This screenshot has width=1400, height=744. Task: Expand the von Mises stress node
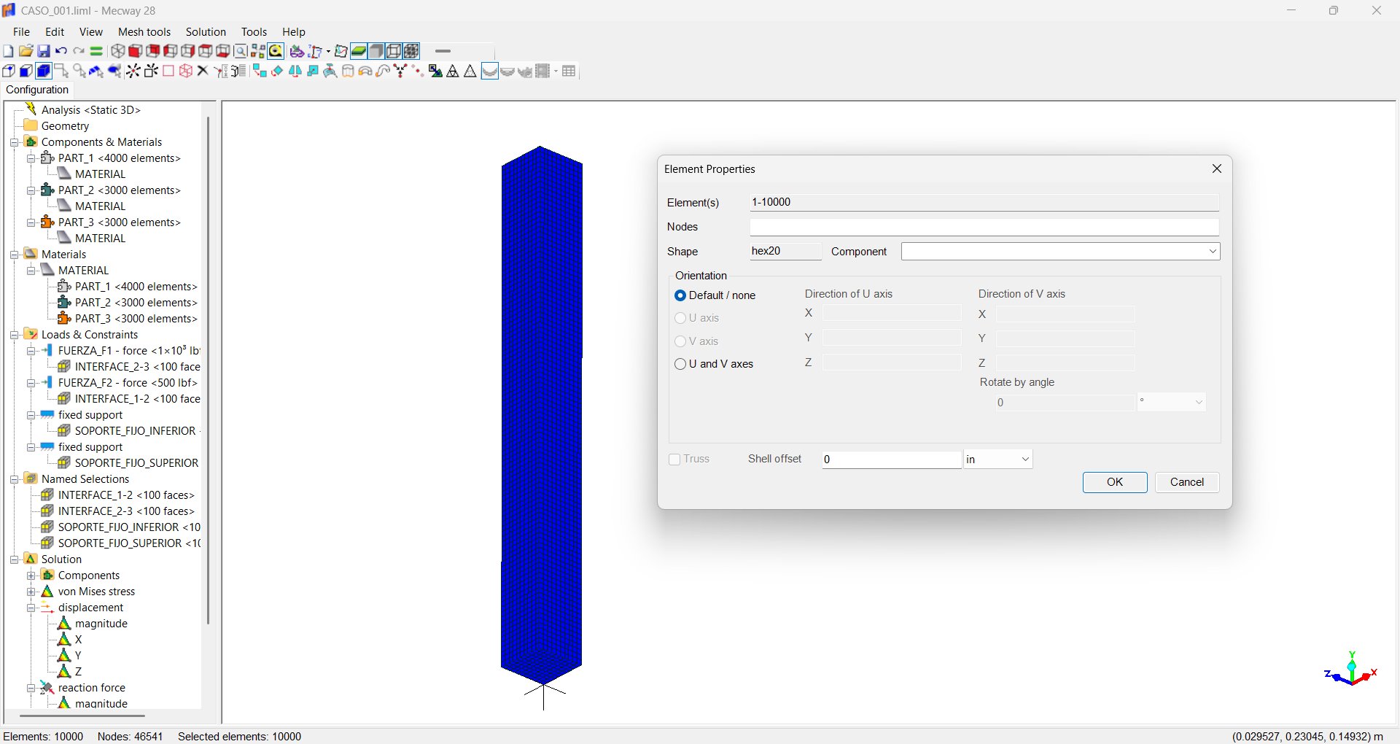(31, 592)
